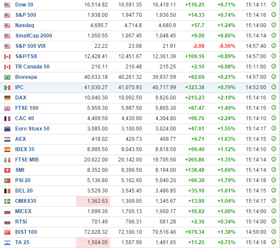The width and height of the screenshot is (280, 248).
Task: Click the Brazil flag icon beside Bovespa
Action: (x=7, y=77)
